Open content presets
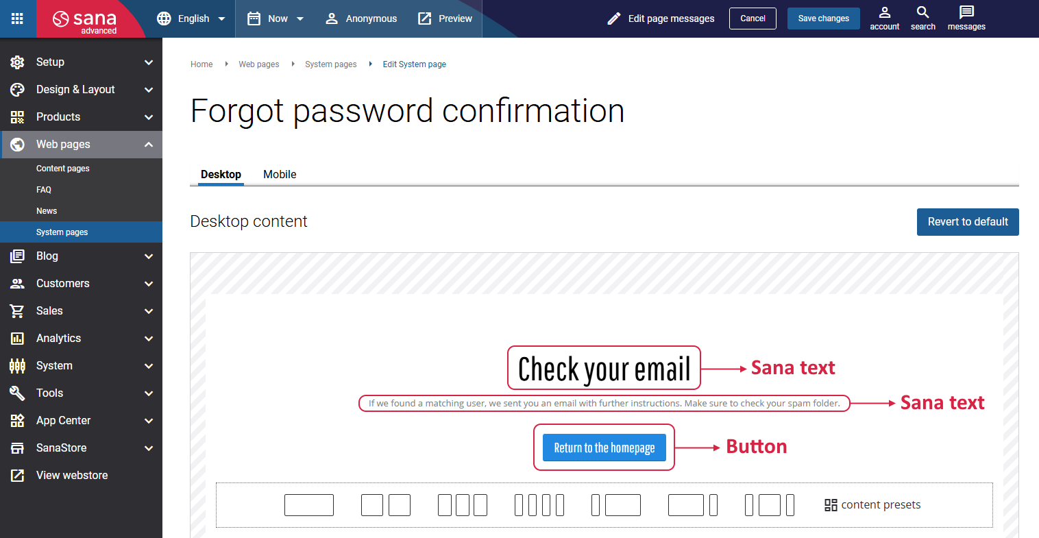The height and width of the screenshot is (538, 1039). point(872,505)
